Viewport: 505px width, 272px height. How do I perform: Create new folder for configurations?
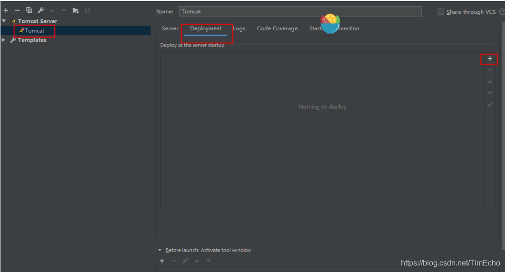click(76, 10)
